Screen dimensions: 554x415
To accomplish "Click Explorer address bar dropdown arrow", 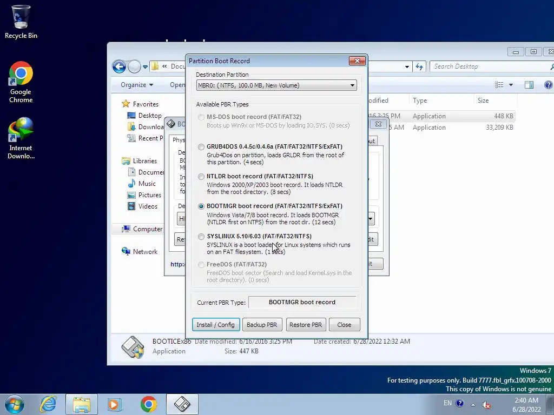I will coord(407,66).
